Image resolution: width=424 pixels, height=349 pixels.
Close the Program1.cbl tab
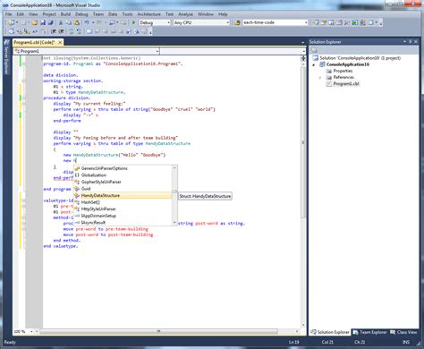(60, 42)
